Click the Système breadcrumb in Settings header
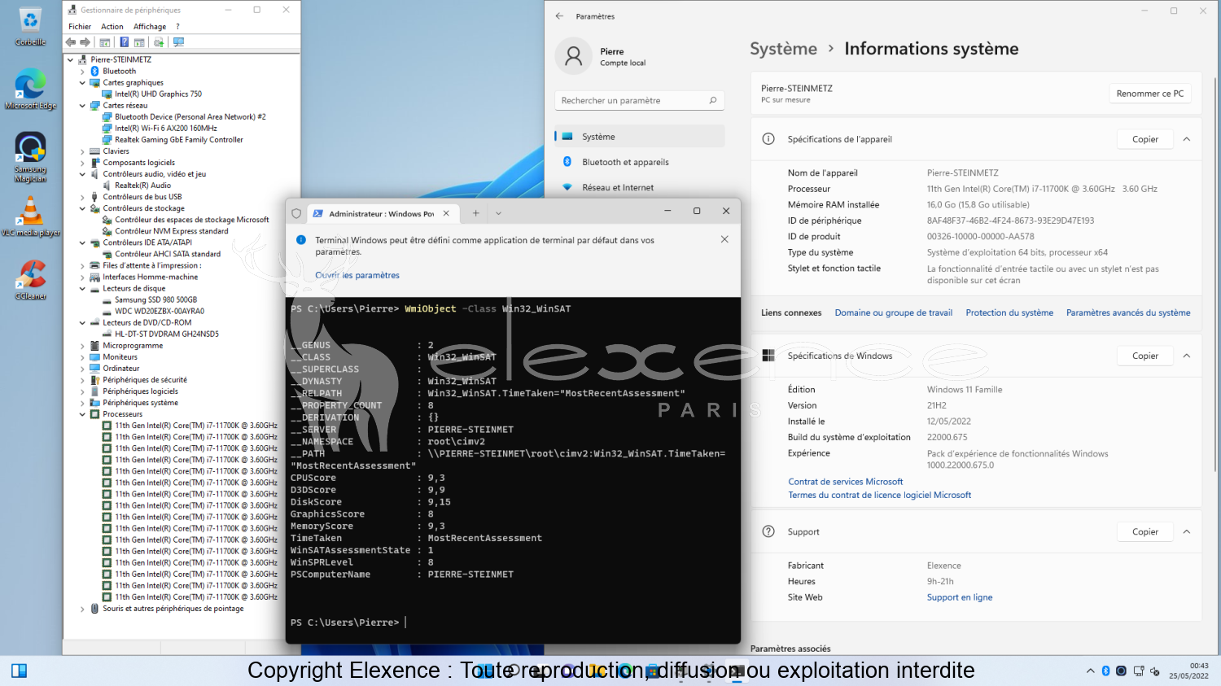 [x=783, y=49]
